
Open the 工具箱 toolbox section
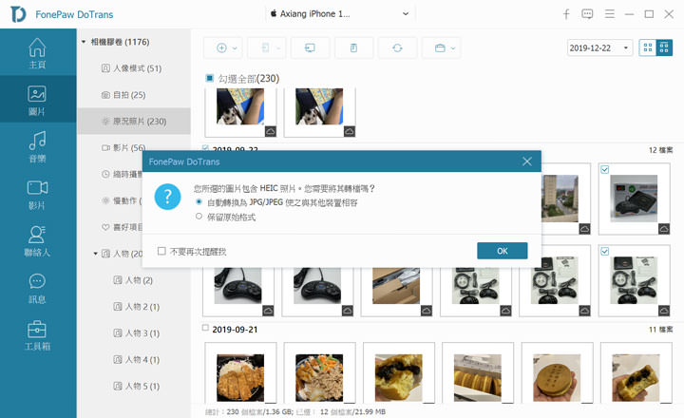point(37,335)
